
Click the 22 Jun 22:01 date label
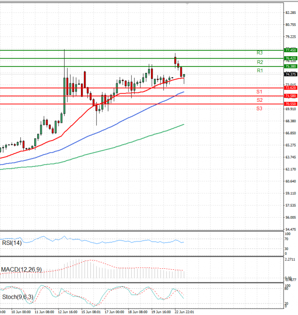[184, 312]
